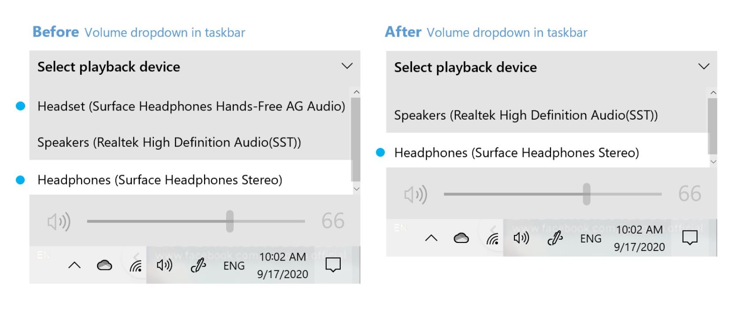Choose Speakers Realtek device in After list
733x331 pixels.
tap(526, 115)
